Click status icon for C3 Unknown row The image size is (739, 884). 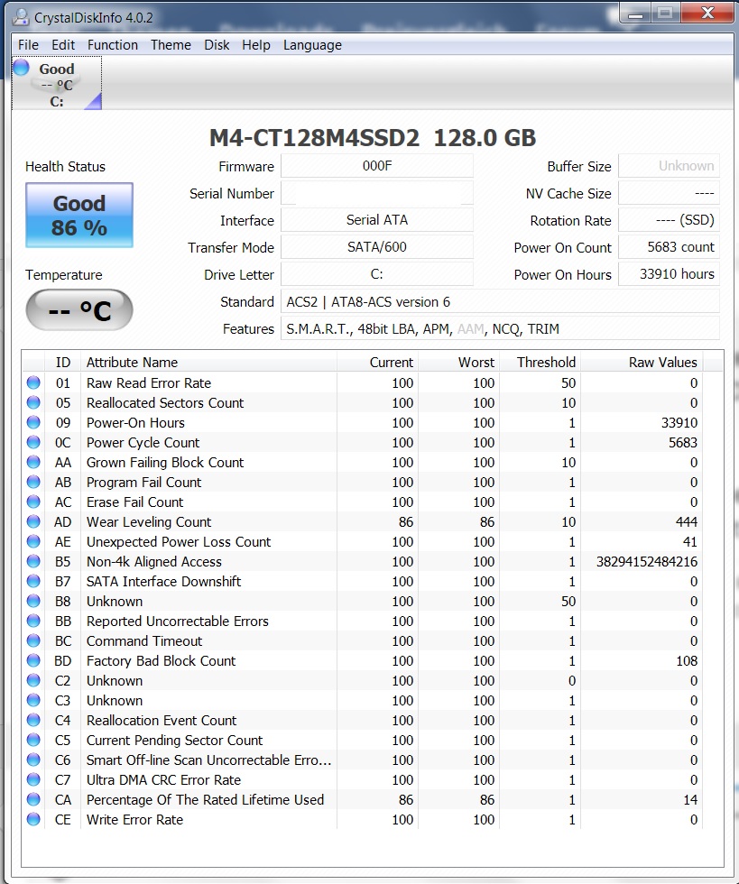pos(34,700)
